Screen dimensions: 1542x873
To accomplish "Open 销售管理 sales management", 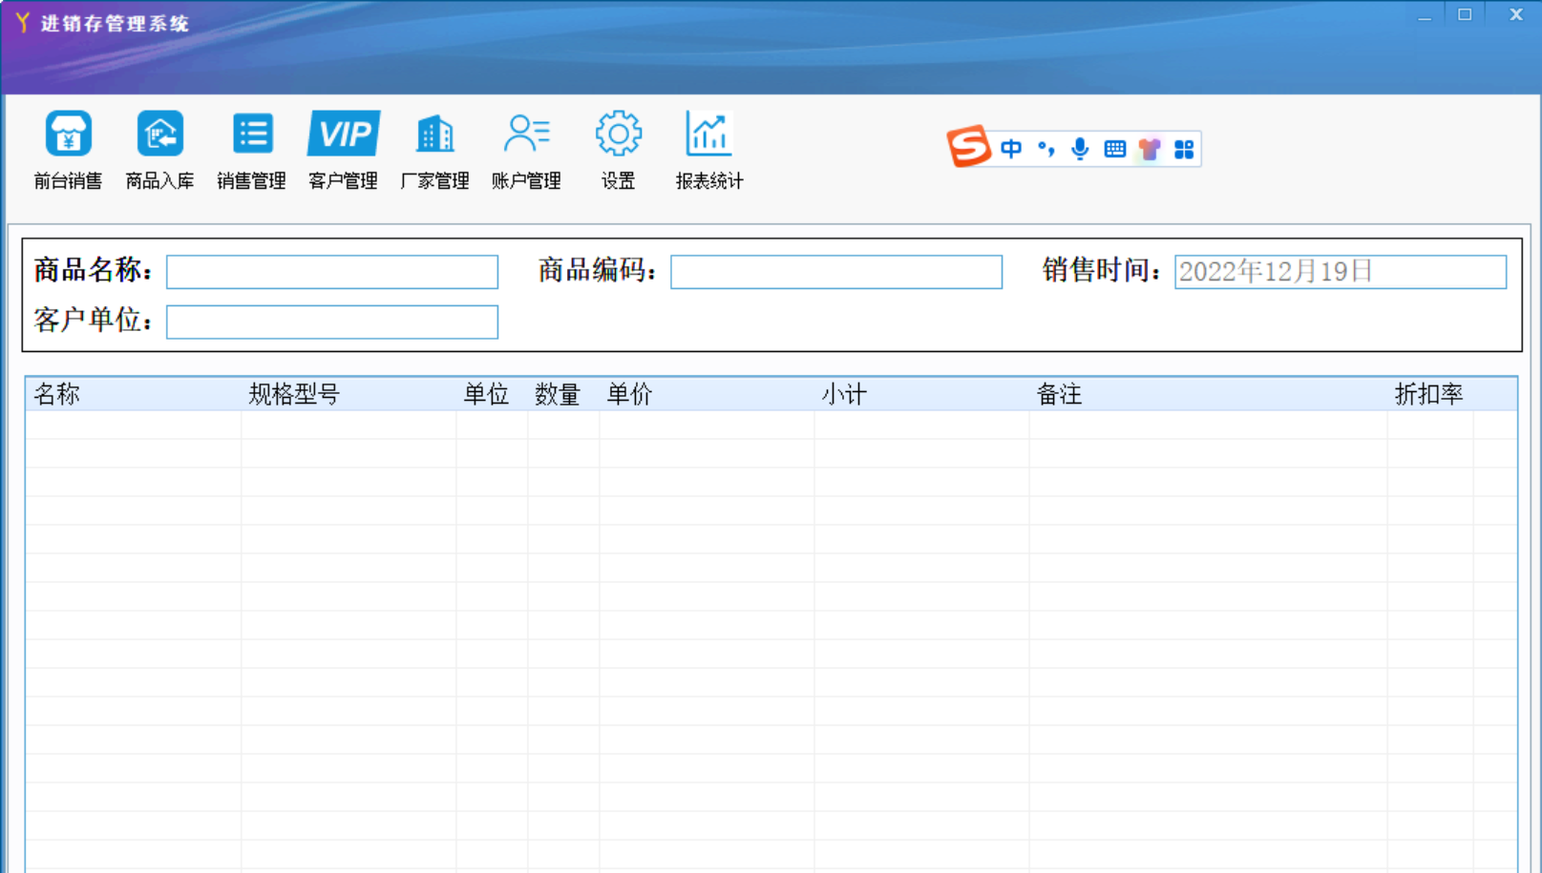I will click(x=251, y=149).
